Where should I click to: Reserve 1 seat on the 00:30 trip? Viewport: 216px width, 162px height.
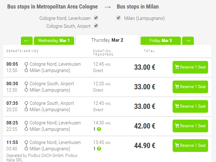click(190, 87)
